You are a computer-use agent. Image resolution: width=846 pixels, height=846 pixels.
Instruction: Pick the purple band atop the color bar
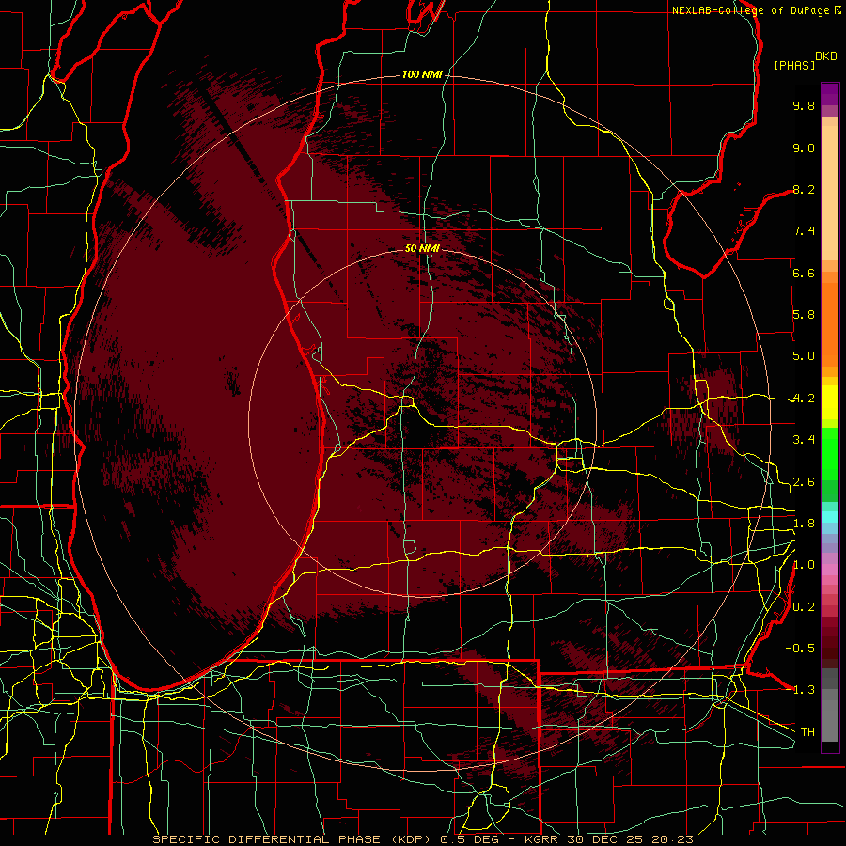(830, 94)
